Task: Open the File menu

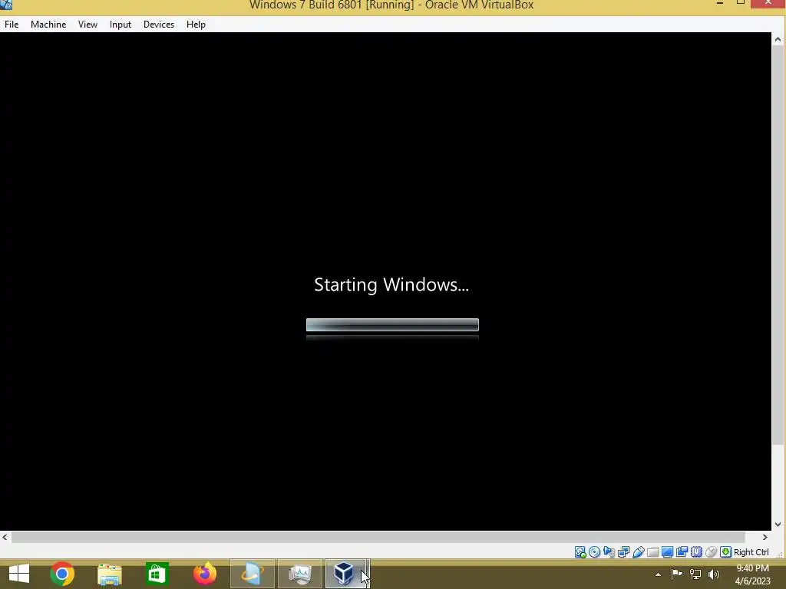Action: tap(12, 25)
